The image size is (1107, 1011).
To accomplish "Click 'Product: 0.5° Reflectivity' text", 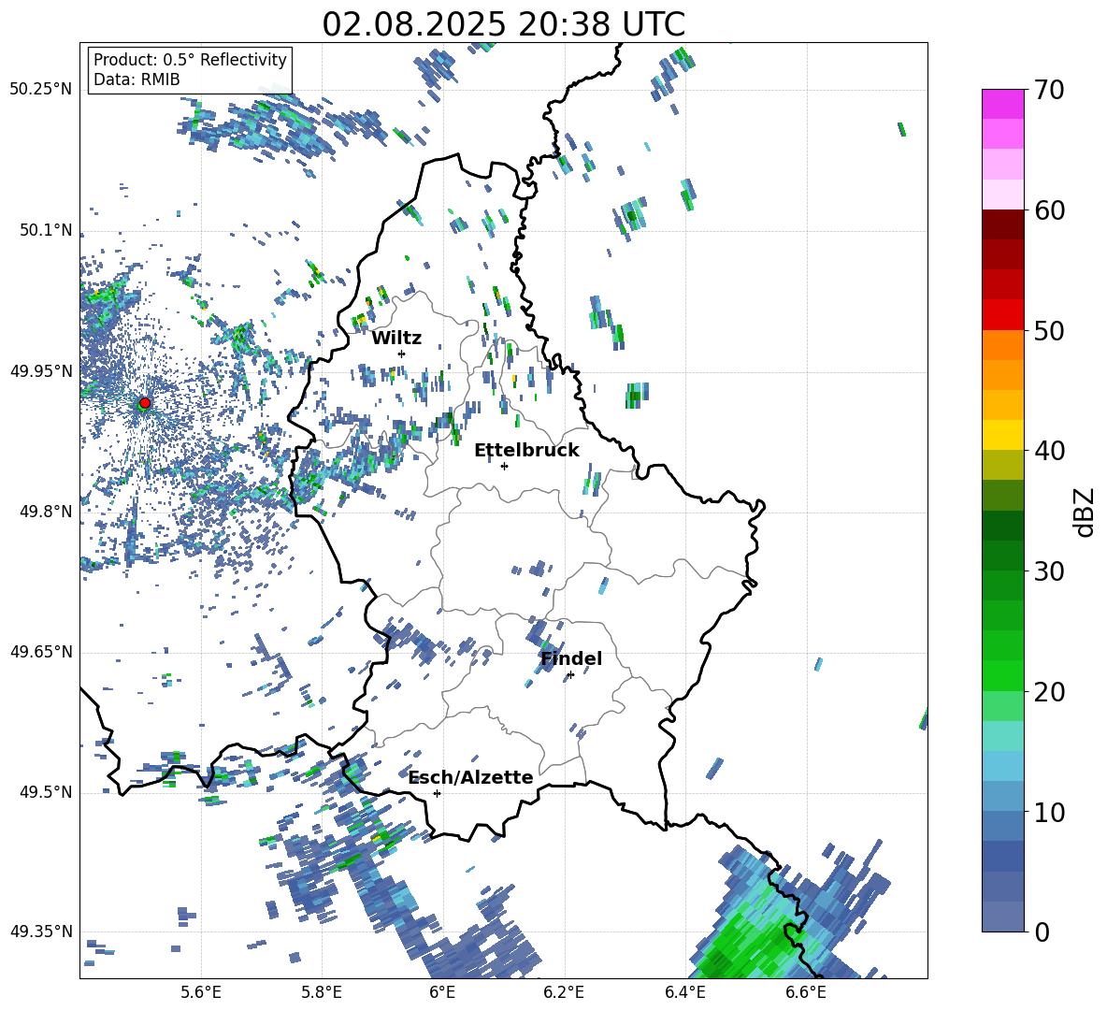I will point(190,60).
